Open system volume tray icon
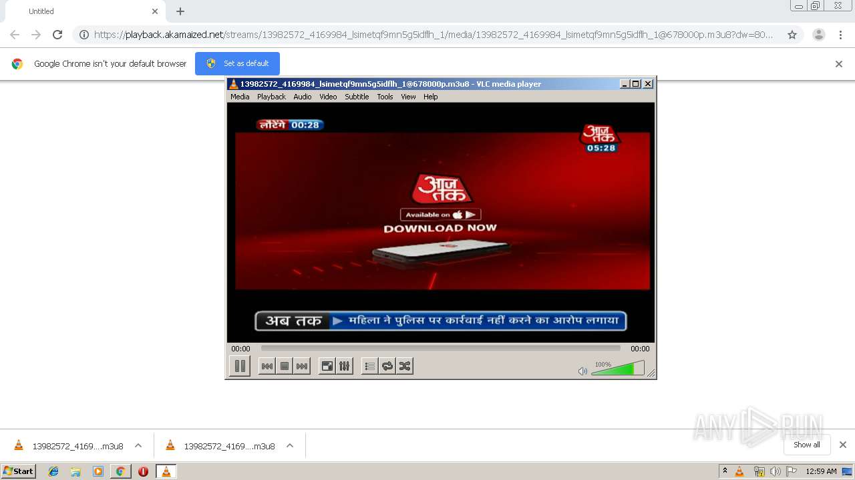 coord(776,471)
